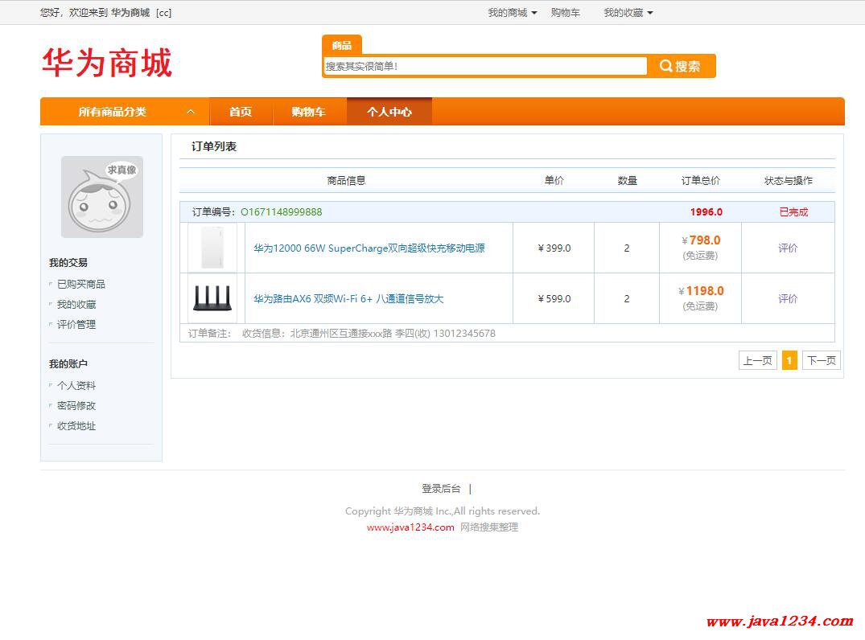Click 评价 for the AX6 router

[788, 299]
